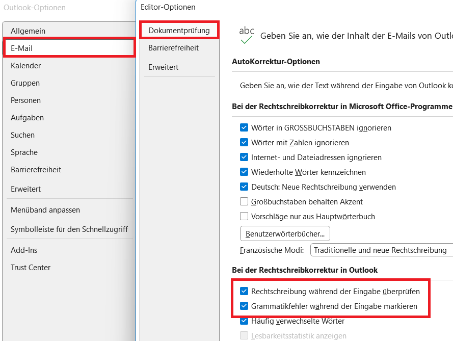Uncheck Rechtschreibung während der Eingabe überprüfen
Image resolution: width=453 pixels, height=341 pixels.
244,291
